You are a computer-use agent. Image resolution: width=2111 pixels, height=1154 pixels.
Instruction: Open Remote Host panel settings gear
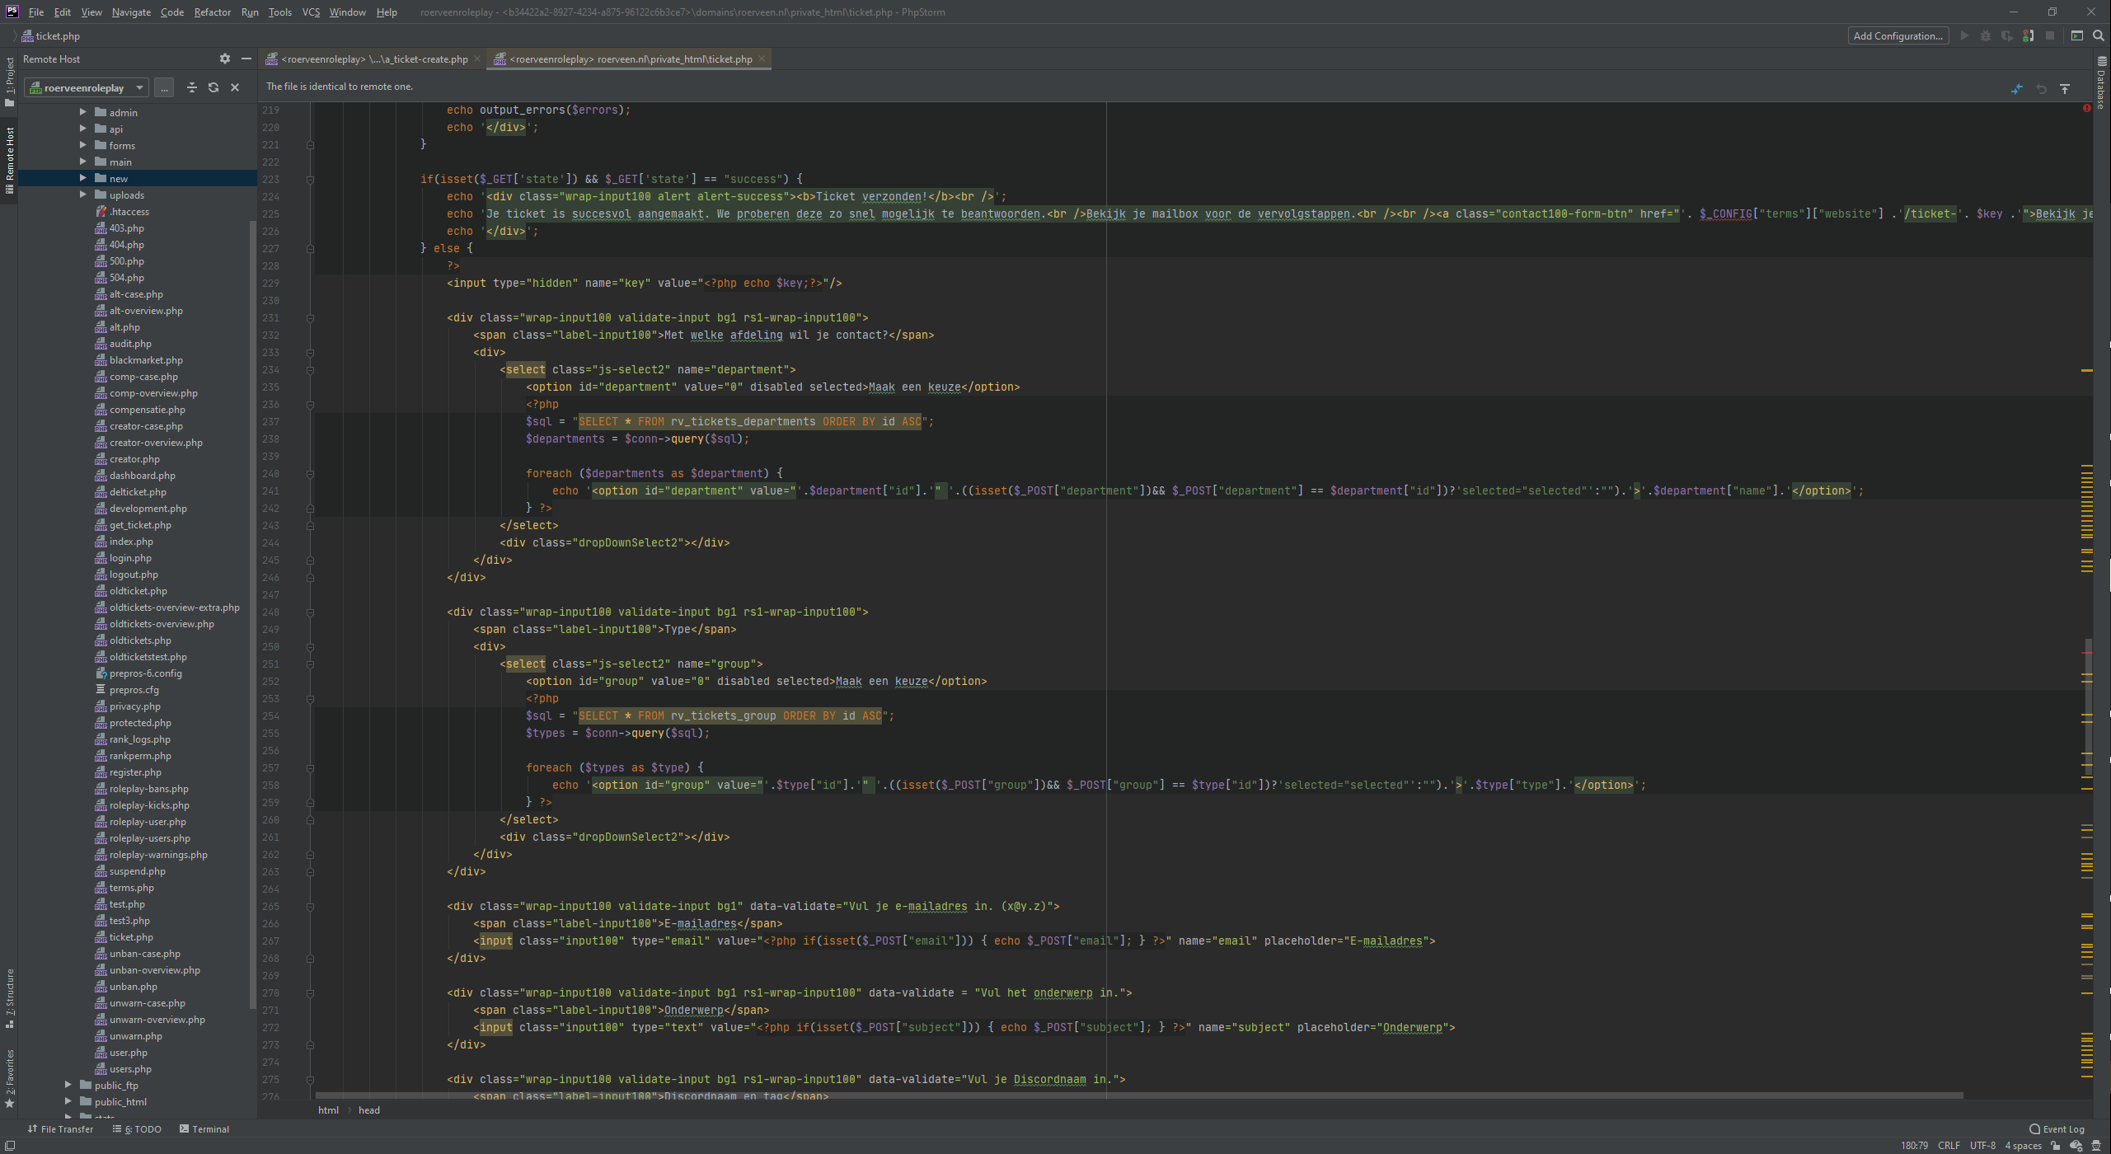point(224,59)
